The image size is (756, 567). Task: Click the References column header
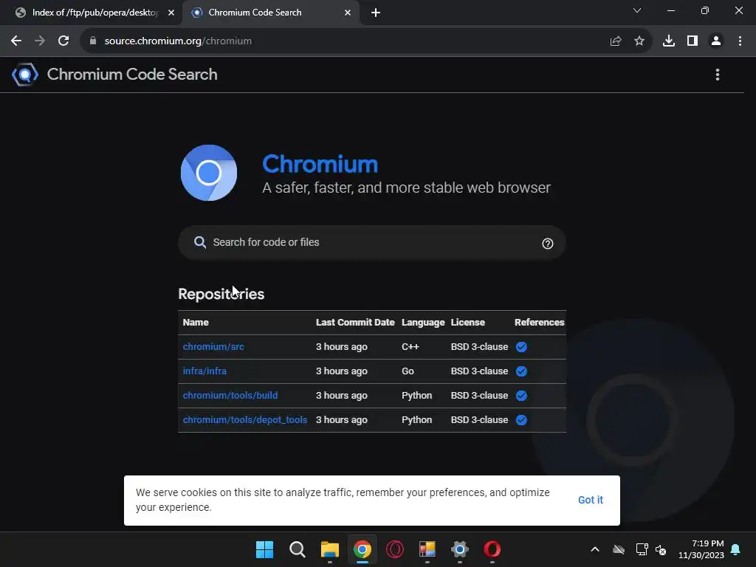(539, 323)
